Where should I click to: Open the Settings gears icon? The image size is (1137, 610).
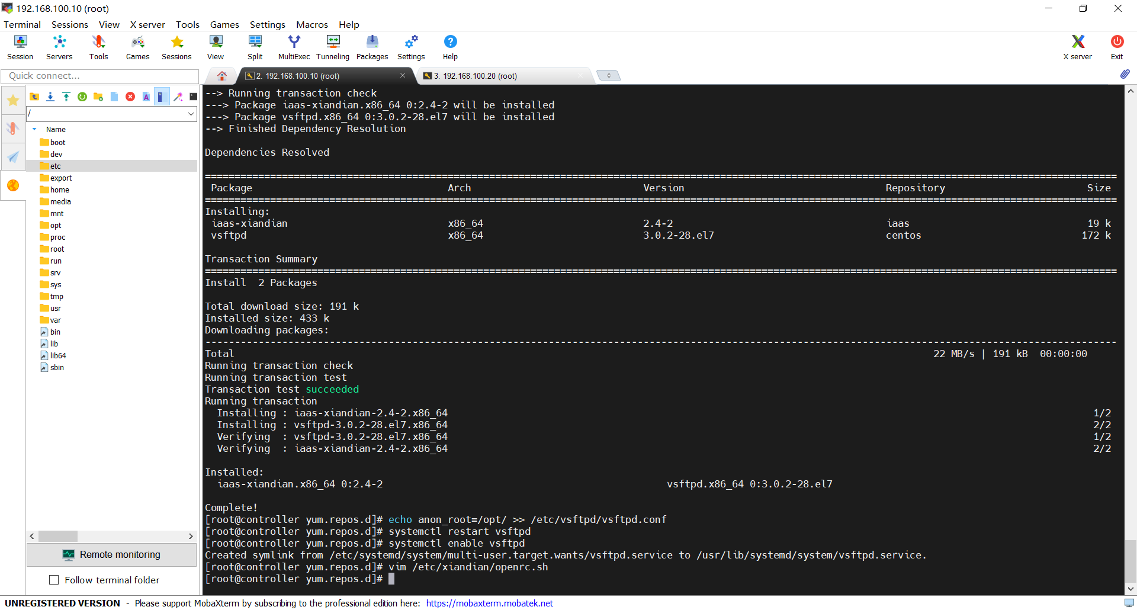coord(411,47)
